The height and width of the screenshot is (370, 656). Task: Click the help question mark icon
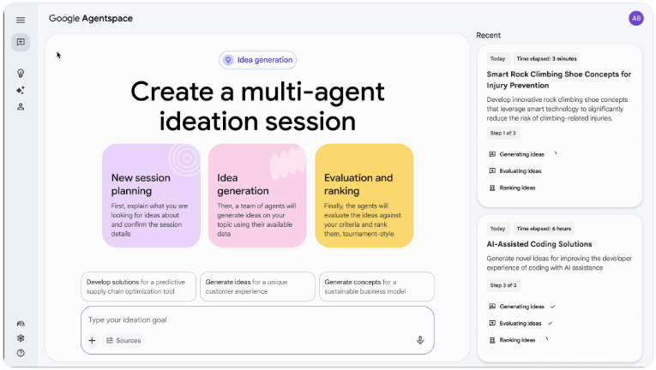[21, 353]
